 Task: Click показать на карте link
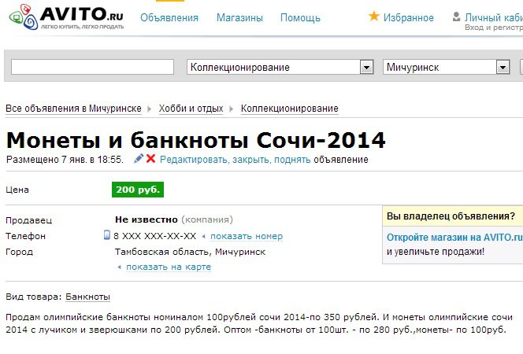[169, 267]
